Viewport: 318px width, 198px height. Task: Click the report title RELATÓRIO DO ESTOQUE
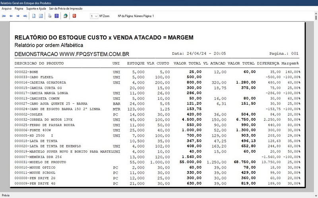pos(104,38)
